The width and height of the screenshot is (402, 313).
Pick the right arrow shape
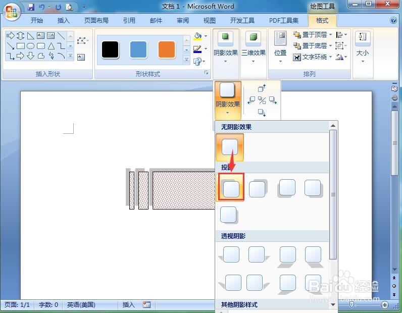pyautogui.click(x=20, y=56)
